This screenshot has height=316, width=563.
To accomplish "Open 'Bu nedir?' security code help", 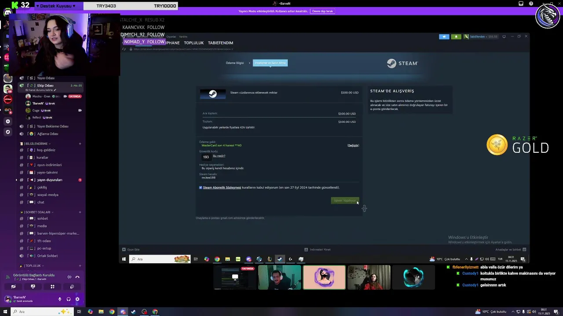I will click(219, 156).
